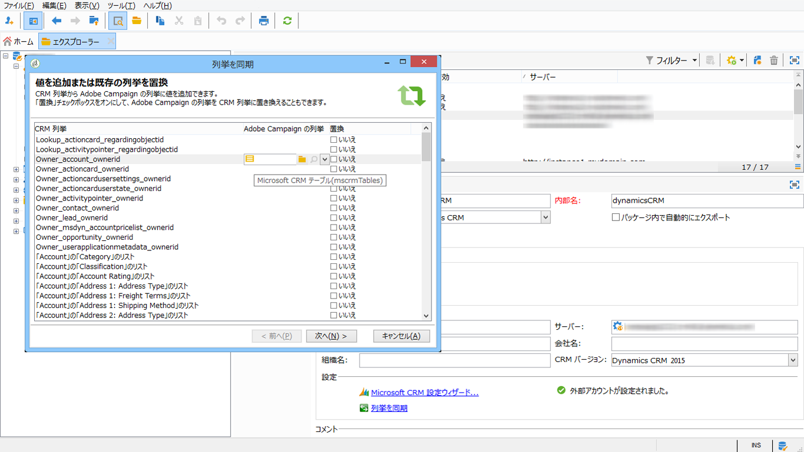Image resolution: width=804 pixels, height=452 pixels.
Task: Enable パッケージ内で自動的にエクスポート checkbox
Action: 616,217
